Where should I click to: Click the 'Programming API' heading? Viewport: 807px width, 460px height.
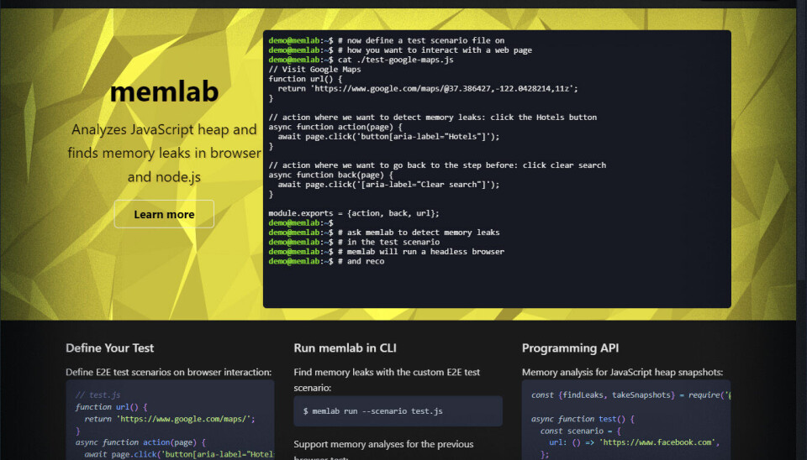(570, 348)
